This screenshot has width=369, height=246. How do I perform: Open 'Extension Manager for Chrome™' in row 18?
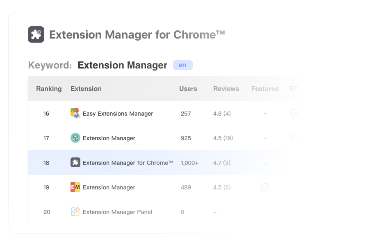click(128, 163)
